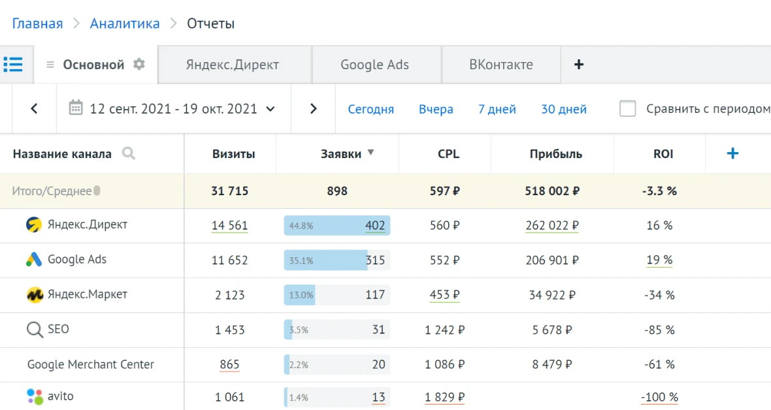Open the SEO channel row
Screen dimensions: 771x410
pyautogui.click(x=58, y=329)
